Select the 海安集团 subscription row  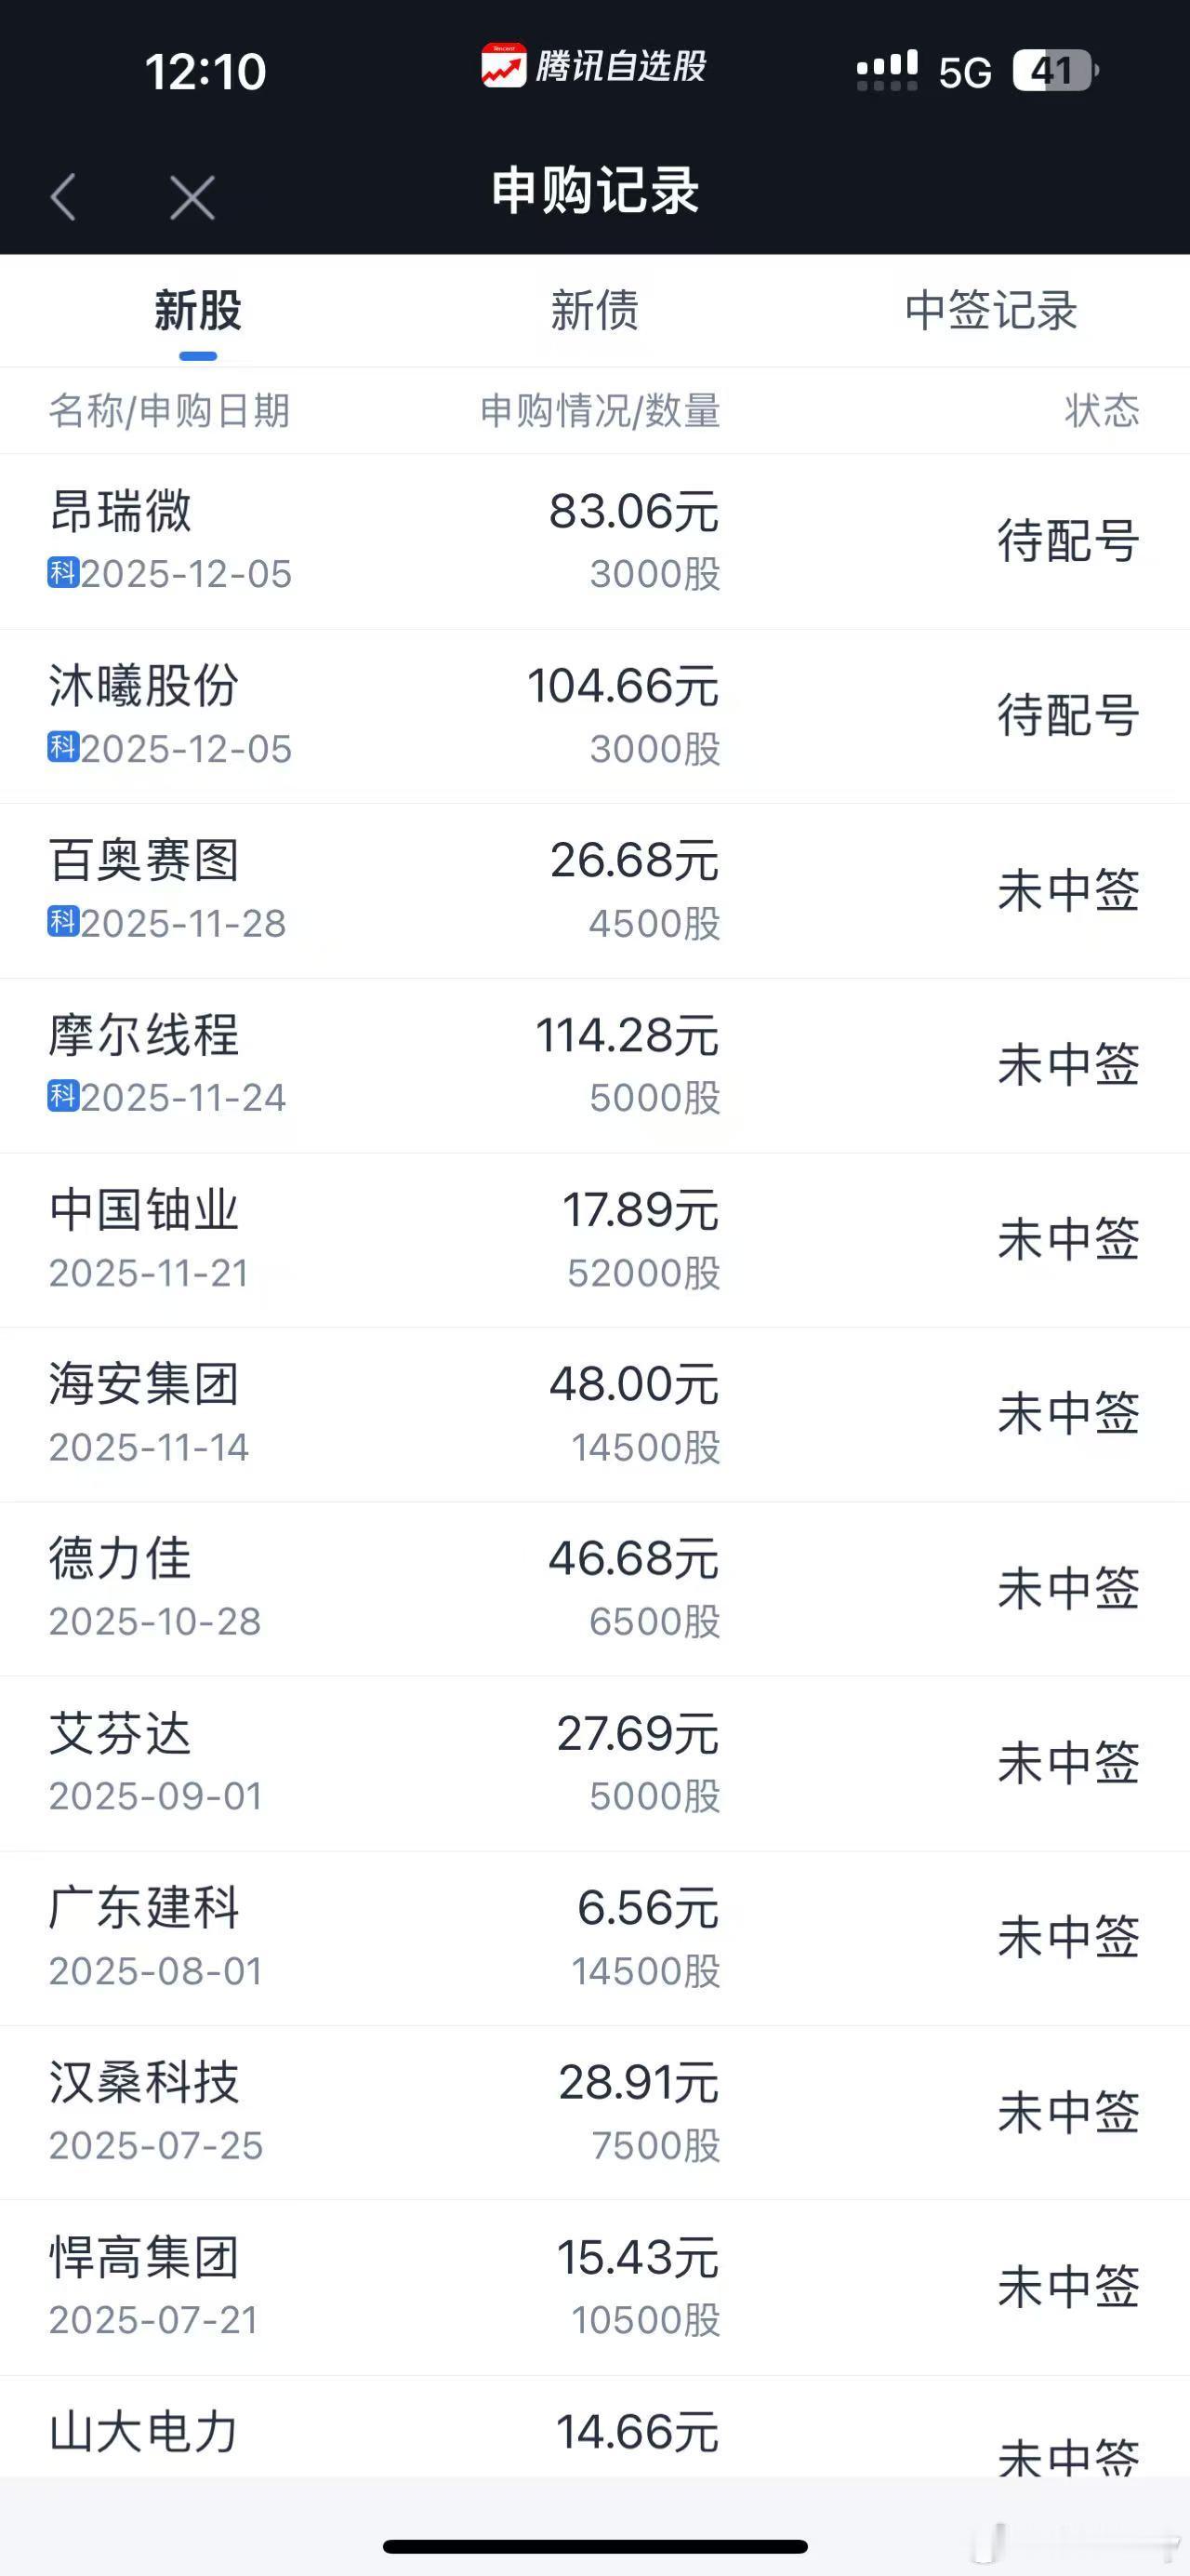click(594, 1414)
